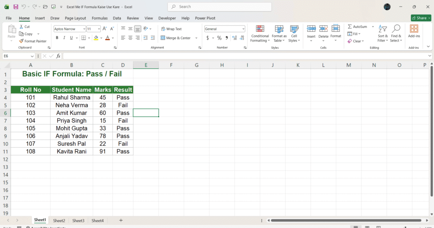Image resolution: width=434 pixels, height=228 pixels.
Task: Click the Clear button
Action: [x=356, y=41]
